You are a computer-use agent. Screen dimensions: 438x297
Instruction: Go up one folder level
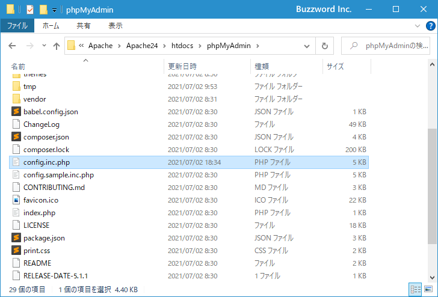point(57,46)
